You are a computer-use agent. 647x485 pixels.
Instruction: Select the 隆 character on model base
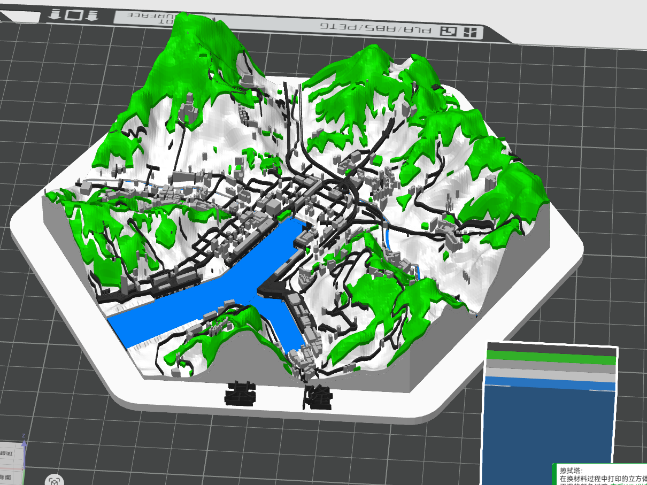tap(317, 398)
